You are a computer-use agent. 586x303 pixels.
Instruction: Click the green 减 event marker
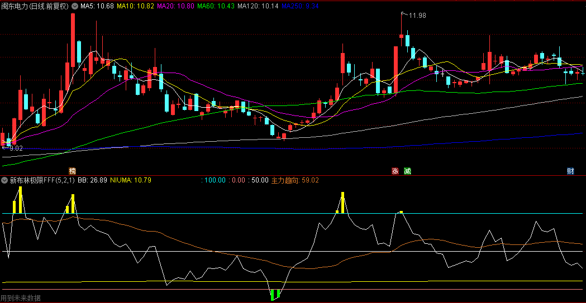[407, 171]
